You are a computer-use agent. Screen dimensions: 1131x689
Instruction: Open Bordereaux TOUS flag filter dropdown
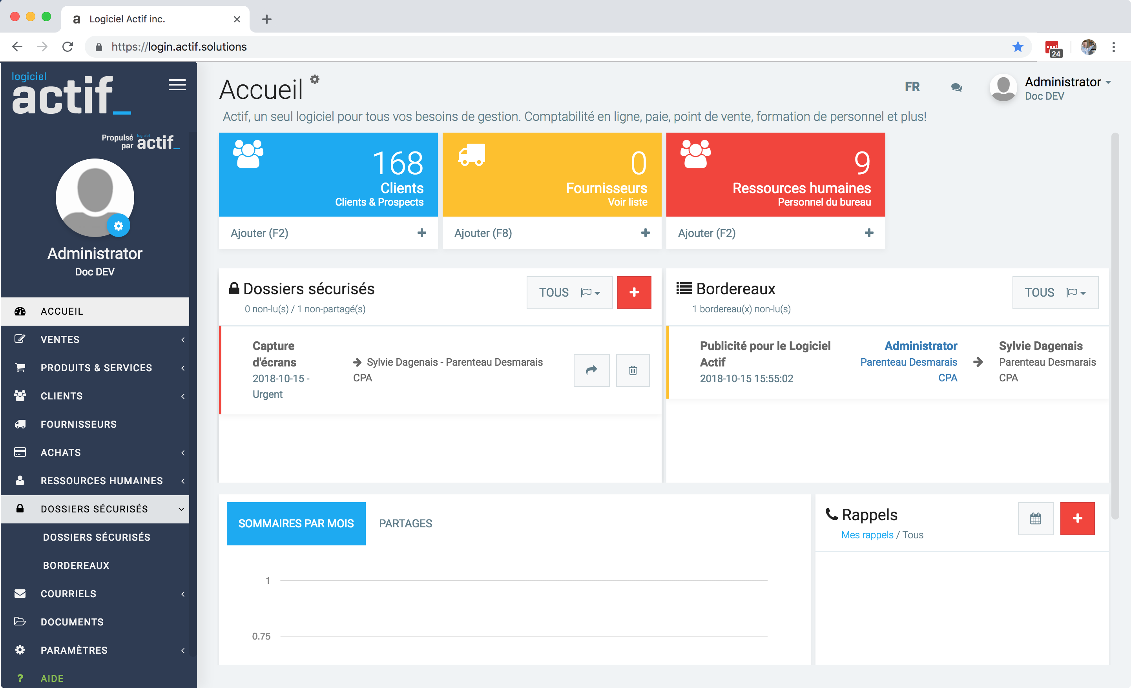pyautogui.click(x=1055, y=292)
